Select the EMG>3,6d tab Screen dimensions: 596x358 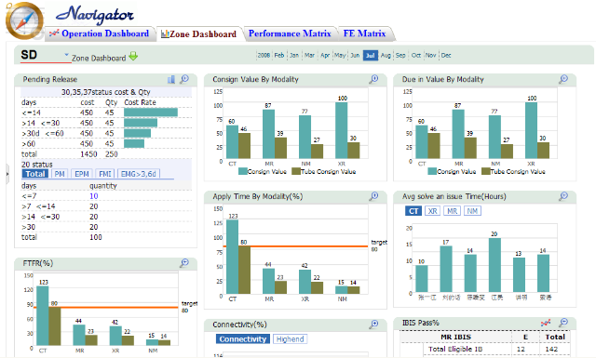139,174
